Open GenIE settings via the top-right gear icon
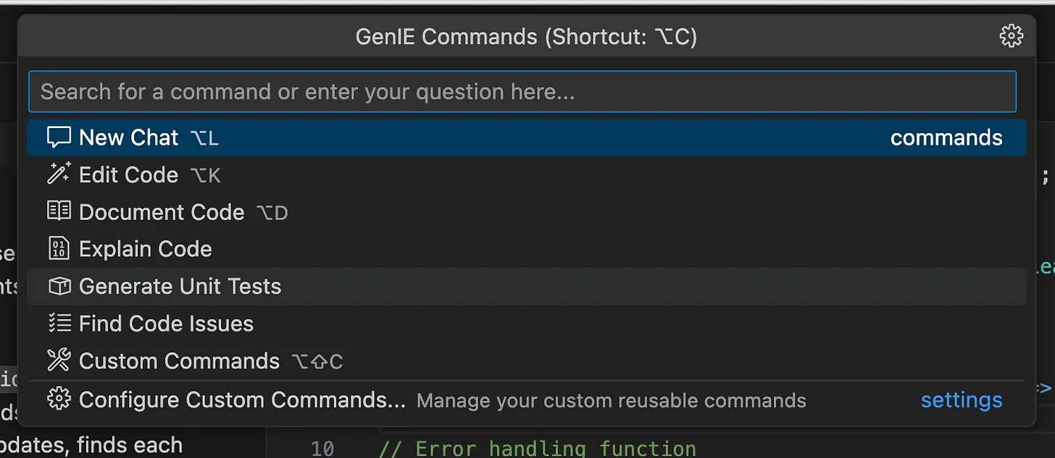The width and height of the screenshot is (1055, 458). 1011,35
